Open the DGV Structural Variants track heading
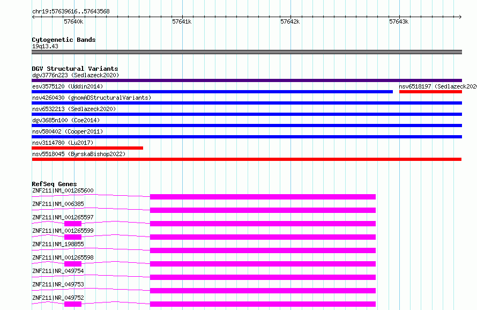This screenshot has height=310, width=477. pyautogui.click(x=75, y=69)
